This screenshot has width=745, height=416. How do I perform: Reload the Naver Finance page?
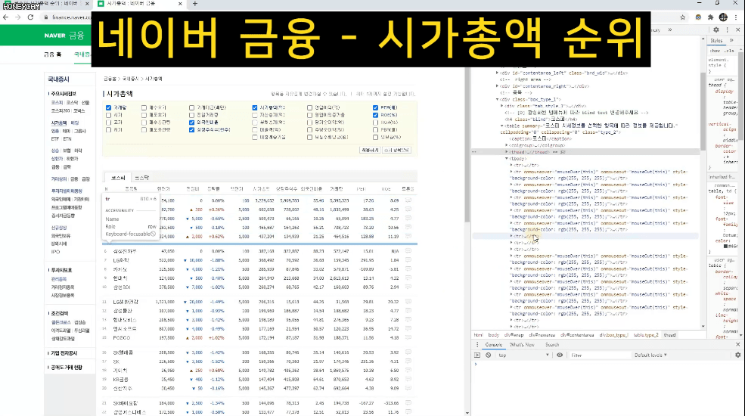(x=30, y=17)
